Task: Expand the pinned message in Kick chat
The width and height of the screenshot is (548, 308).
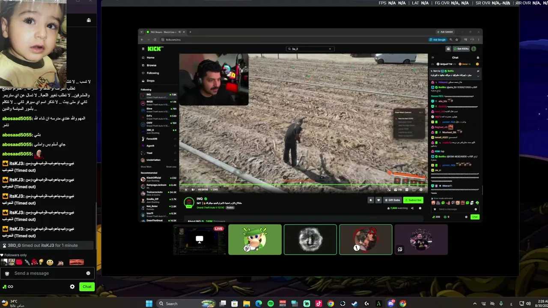Action: pyautogui.click(x=478, y=76)
